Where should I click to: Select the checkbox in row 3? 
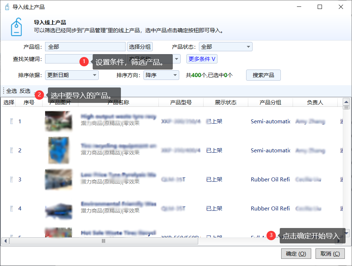[x=11, y=179]
